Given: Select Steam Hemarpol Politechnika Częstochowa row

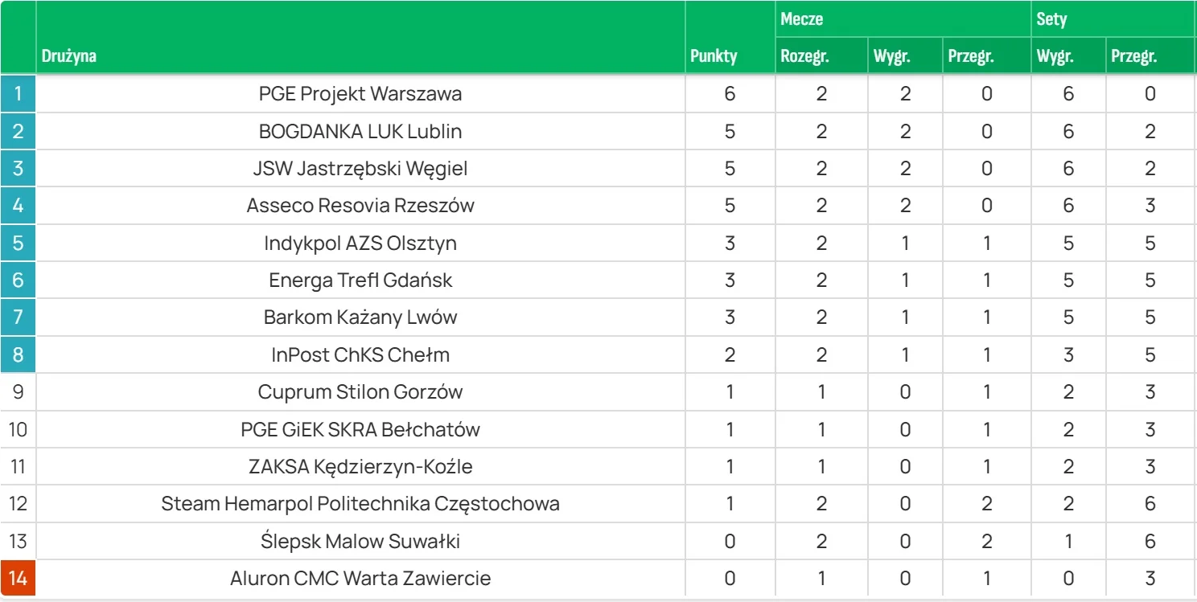Looking at the screenshot, I should (x=360, y=504).
